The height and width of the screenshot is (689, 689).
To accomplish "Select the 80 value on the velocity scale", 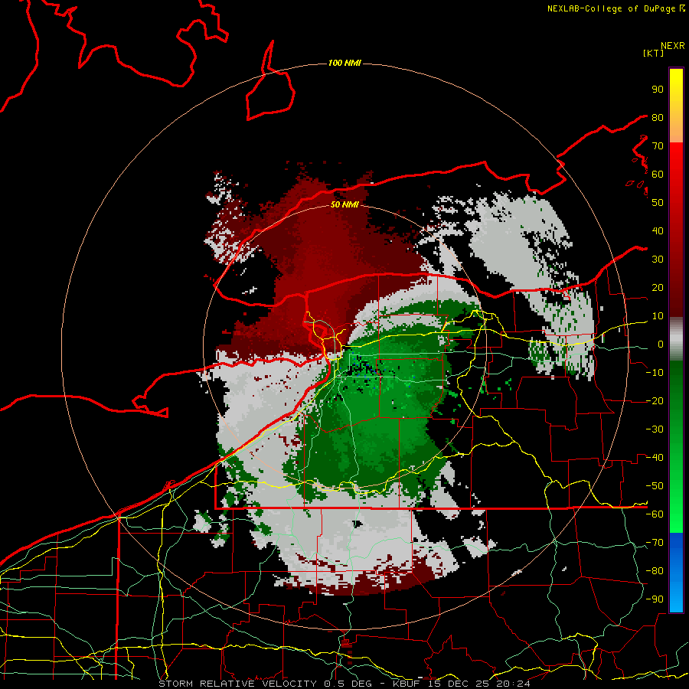I will (658, 117).
